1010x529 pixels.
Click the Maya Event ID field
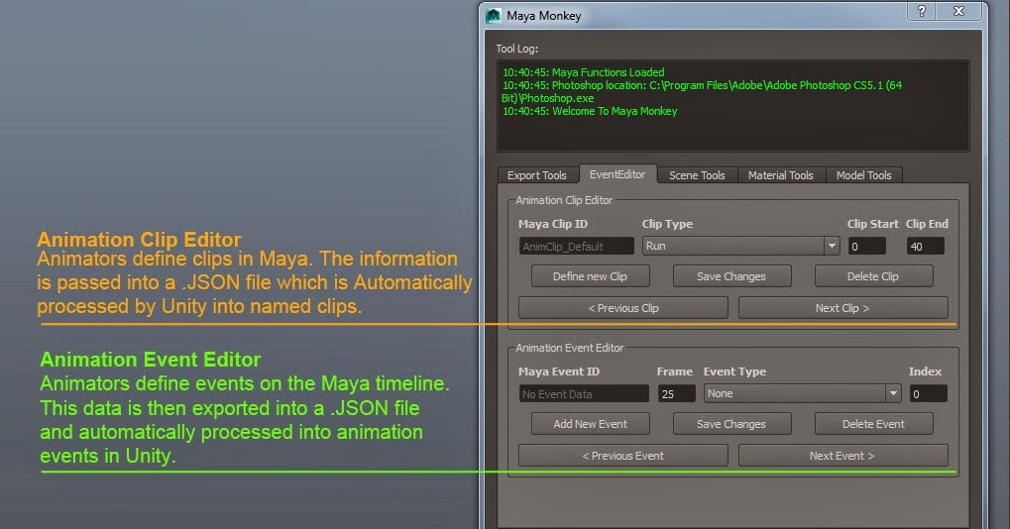coord(584,394)
